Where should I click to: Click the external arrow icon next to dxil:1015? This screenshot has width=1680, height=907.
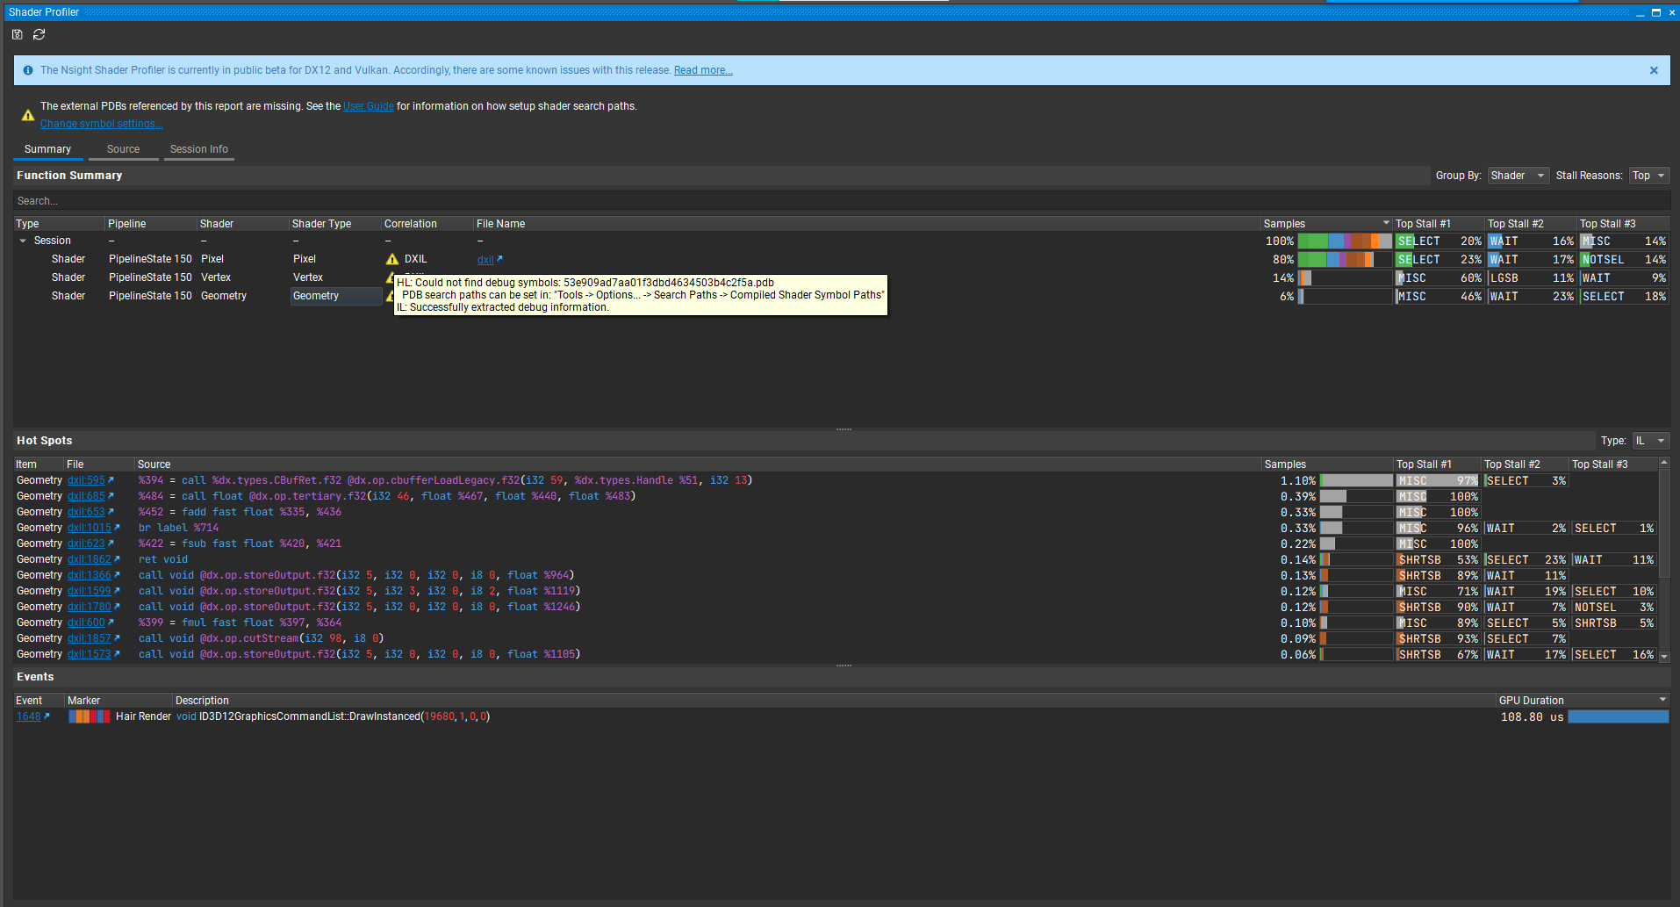pos(117,527)
